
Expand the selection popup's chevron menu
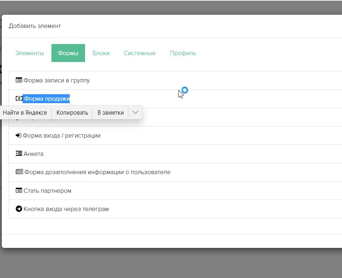pyautogui.click(x=135, y=112)
